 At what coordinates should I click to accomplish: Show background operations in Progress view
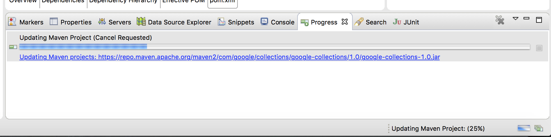[x=539, y=128]
